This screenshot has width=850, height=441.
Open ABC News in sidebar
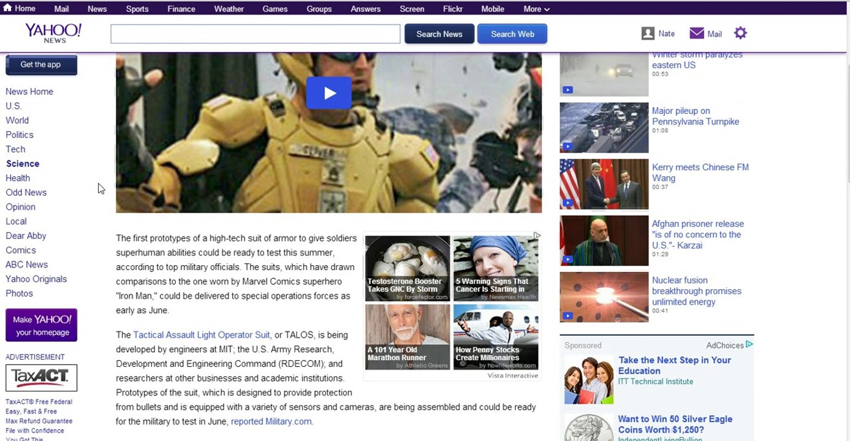pyautogui.click(x=27, y=265)
